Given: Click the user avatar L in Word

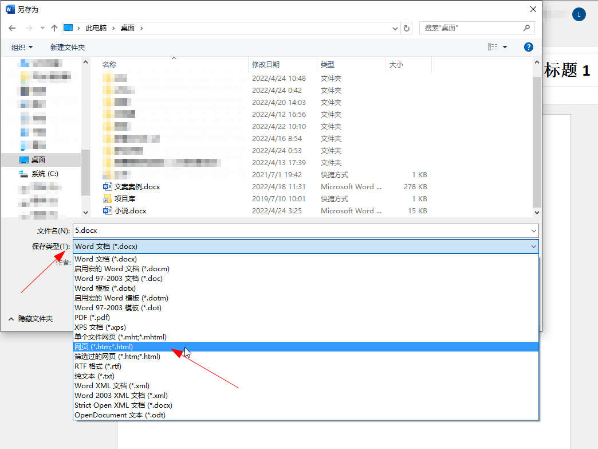Looking at the screenshot, I should [579, 14].
